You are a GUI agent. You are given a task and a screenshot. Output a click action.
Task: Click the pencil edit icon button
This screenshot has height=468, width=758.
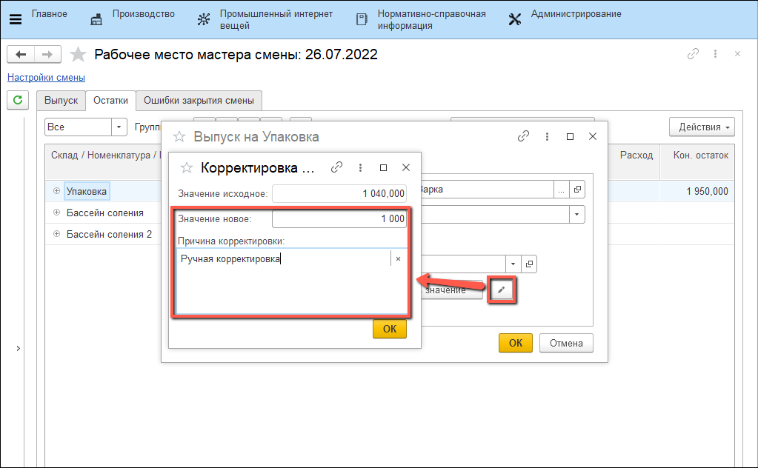tap(502, 290)
